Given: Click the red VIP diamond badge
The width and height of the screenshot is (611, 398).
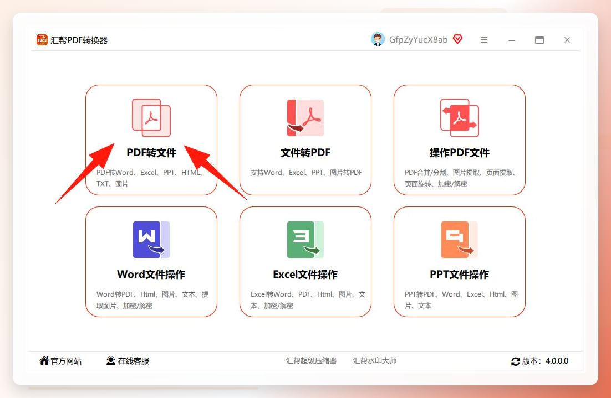Looking at the screenshot, I should pyautogui.click(x=457, y=39).
